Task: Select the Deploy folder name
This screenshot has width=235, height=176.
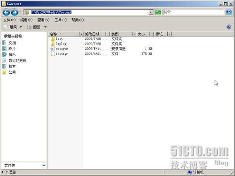Action: coord(61,44)
